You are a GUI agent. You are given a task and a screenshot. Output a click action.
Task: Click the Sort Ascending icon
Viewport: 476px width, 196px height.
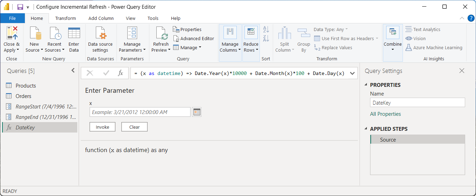pos(266,30)
